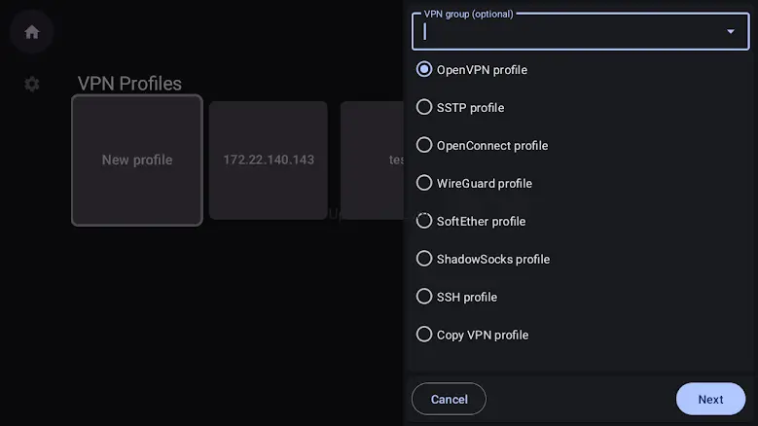Screen dimensions: 758x426
Task: Open the 172.22.140.143 profile card
Action: click(x=269, y=160)
